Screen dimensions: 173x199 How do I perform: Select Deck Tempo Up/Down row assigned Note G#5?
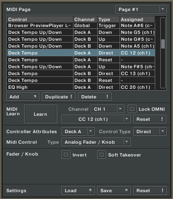(x=81, y=39)
